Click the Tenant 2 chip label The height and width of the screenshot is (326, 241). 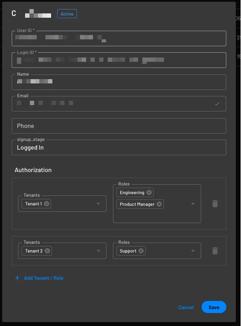(x=34, y=251)
